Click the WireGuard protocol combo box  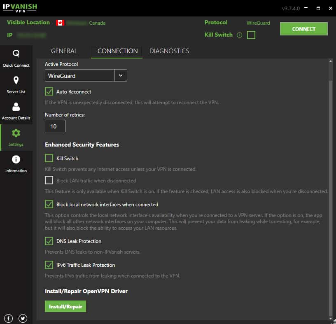[x=79, y=75]
